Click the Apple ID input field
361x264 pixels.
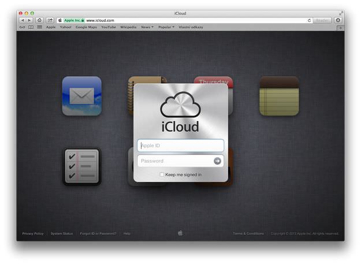coord(180,146)
